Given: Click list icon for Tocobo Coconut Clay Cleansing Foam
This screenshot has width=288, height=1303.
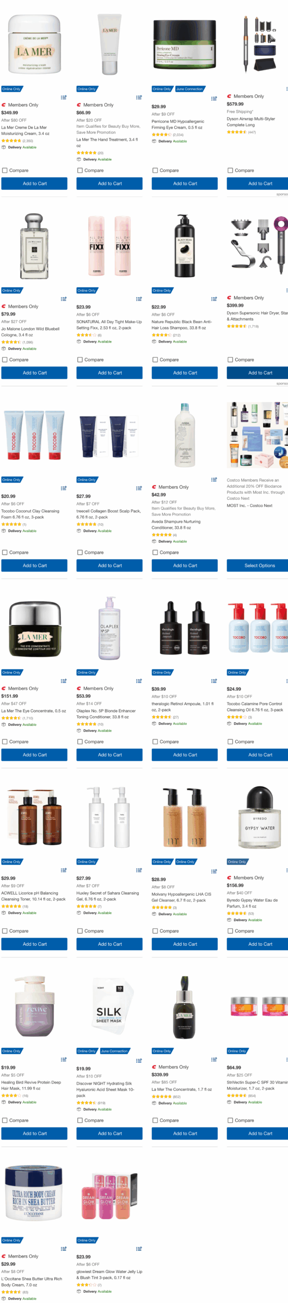Looking at the screenshot, I should pos(63,488).
